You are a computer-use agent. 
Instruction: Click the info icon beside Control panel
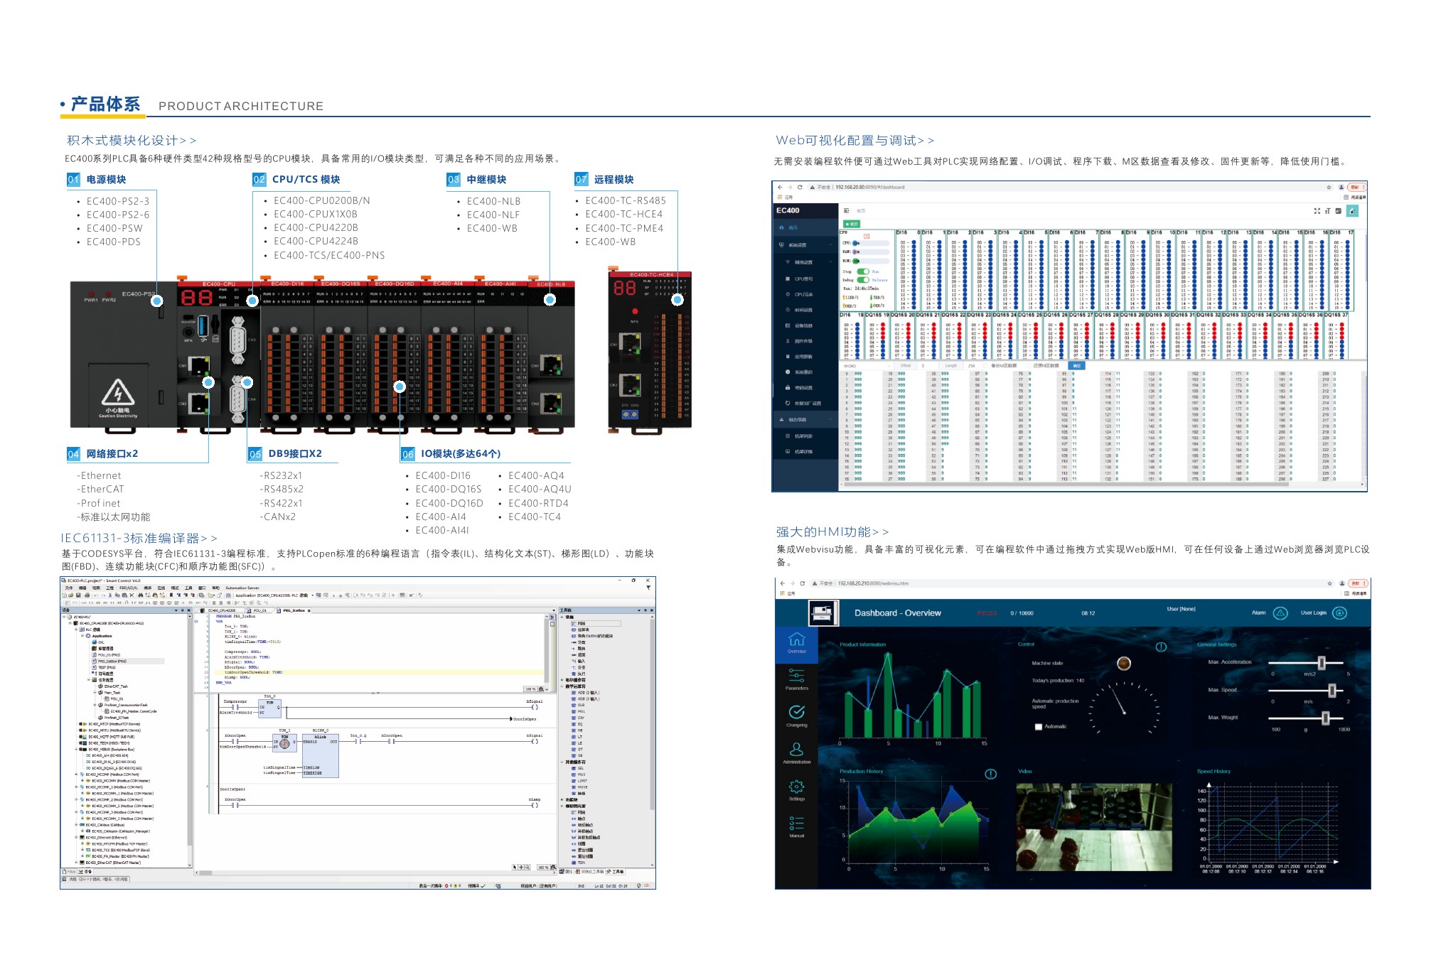1161,647
